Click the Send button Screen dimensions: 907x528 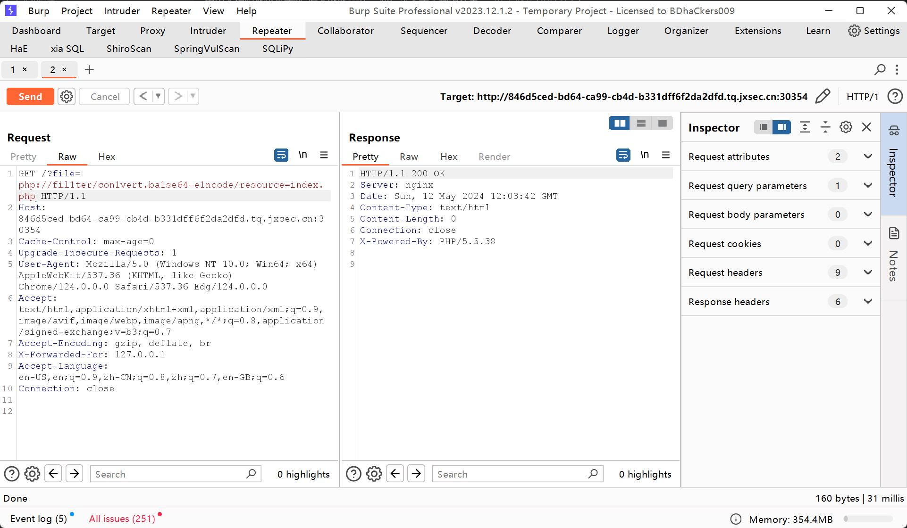point(30,97)
